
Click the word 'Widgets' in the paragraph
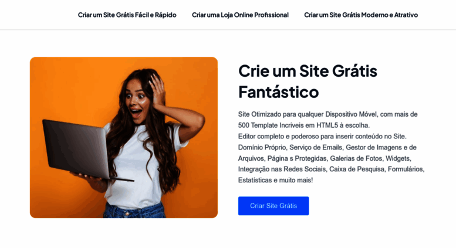(x=397, y=158)
